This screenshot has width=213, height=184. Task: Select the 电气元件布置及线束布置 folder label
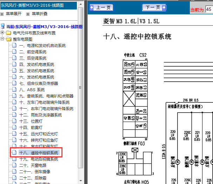coord(34,33)
